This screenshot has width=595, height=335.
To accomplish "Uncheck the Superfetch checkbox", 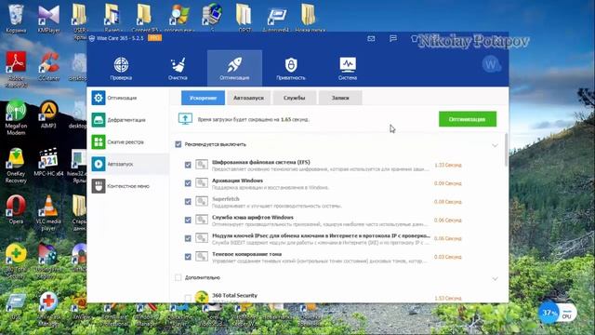I will click(188, 202).
